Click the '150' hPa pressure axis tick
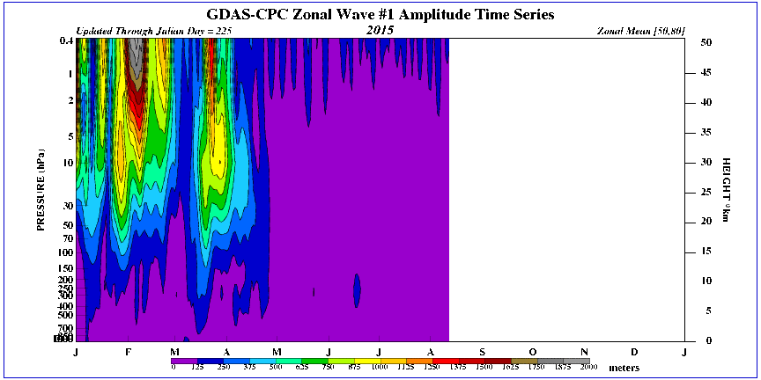The height and width of the screenshot is (380, 761). point(65,268)
